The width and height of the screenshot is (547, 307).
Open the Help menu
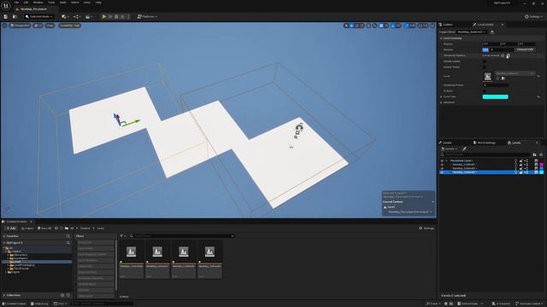(98, 3)
